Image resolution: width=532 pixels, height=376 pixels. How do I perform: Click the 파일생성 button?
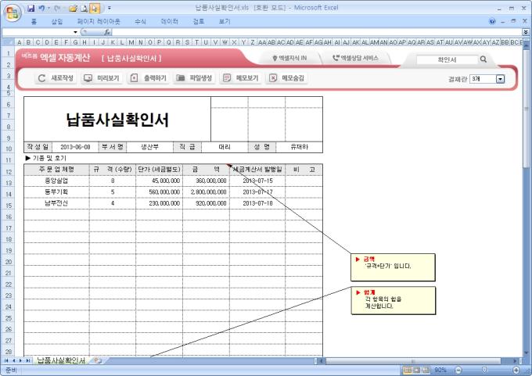pyautogui.click(x=194, y=78)
